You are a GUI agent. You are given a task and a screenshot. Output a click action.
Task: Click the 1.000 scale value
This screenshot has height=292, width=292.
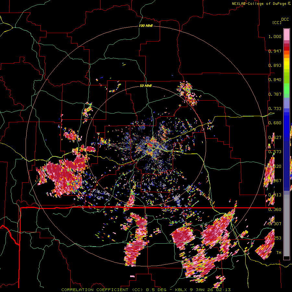coord(275,36)
